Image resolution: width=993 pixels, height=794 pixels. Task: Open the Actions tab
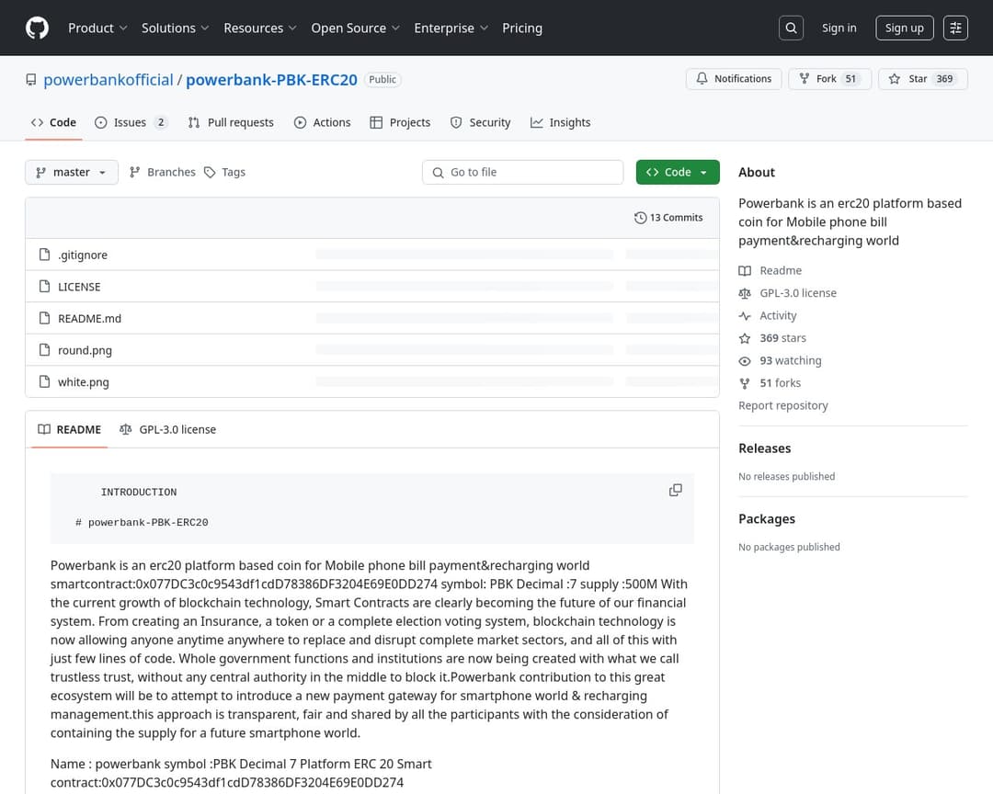(323, 122)
